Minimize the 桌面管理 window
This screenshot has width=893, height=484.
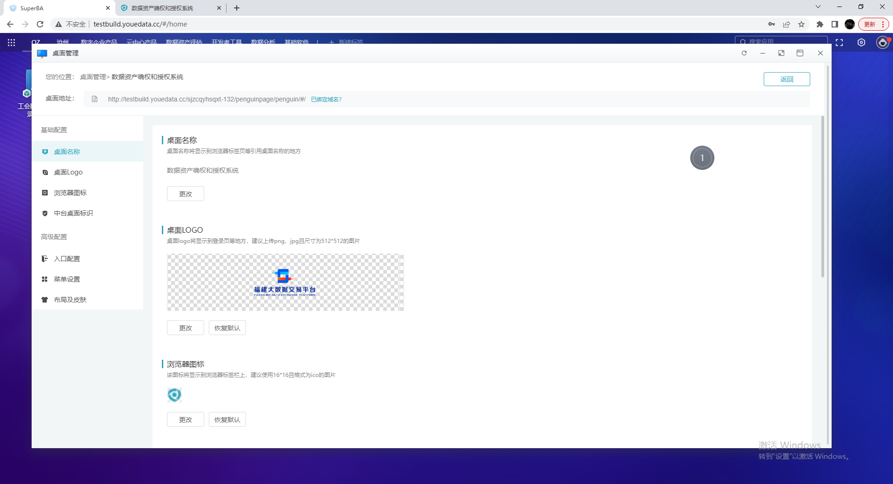click(x=763, y=53)
